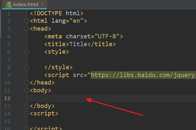Click line number 1 in the gutter
Viewport: 196px width, 130px height.
8,13
